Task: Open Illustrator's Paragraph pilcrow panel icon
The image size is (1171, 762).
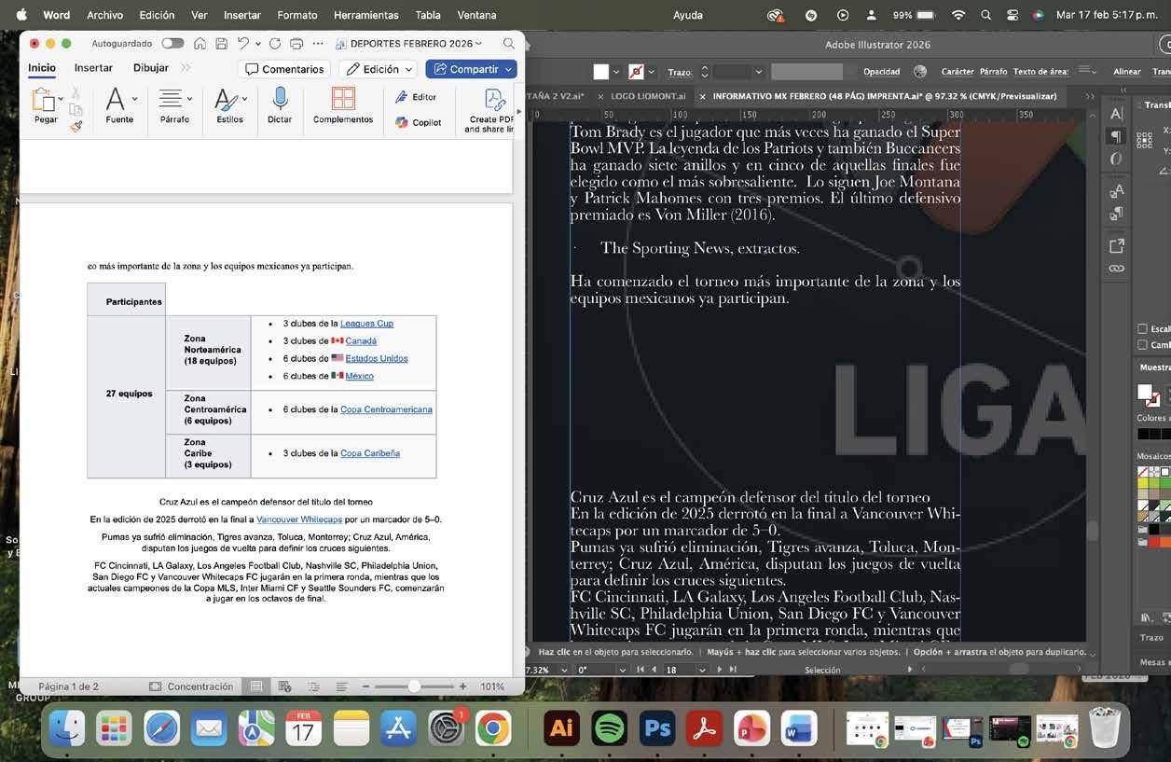Action: tap(1116, 136)
